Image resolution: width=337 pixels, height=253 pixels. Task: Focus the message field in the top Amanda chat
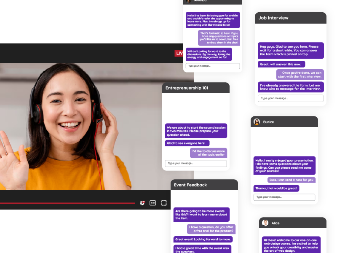pos(213,66)
